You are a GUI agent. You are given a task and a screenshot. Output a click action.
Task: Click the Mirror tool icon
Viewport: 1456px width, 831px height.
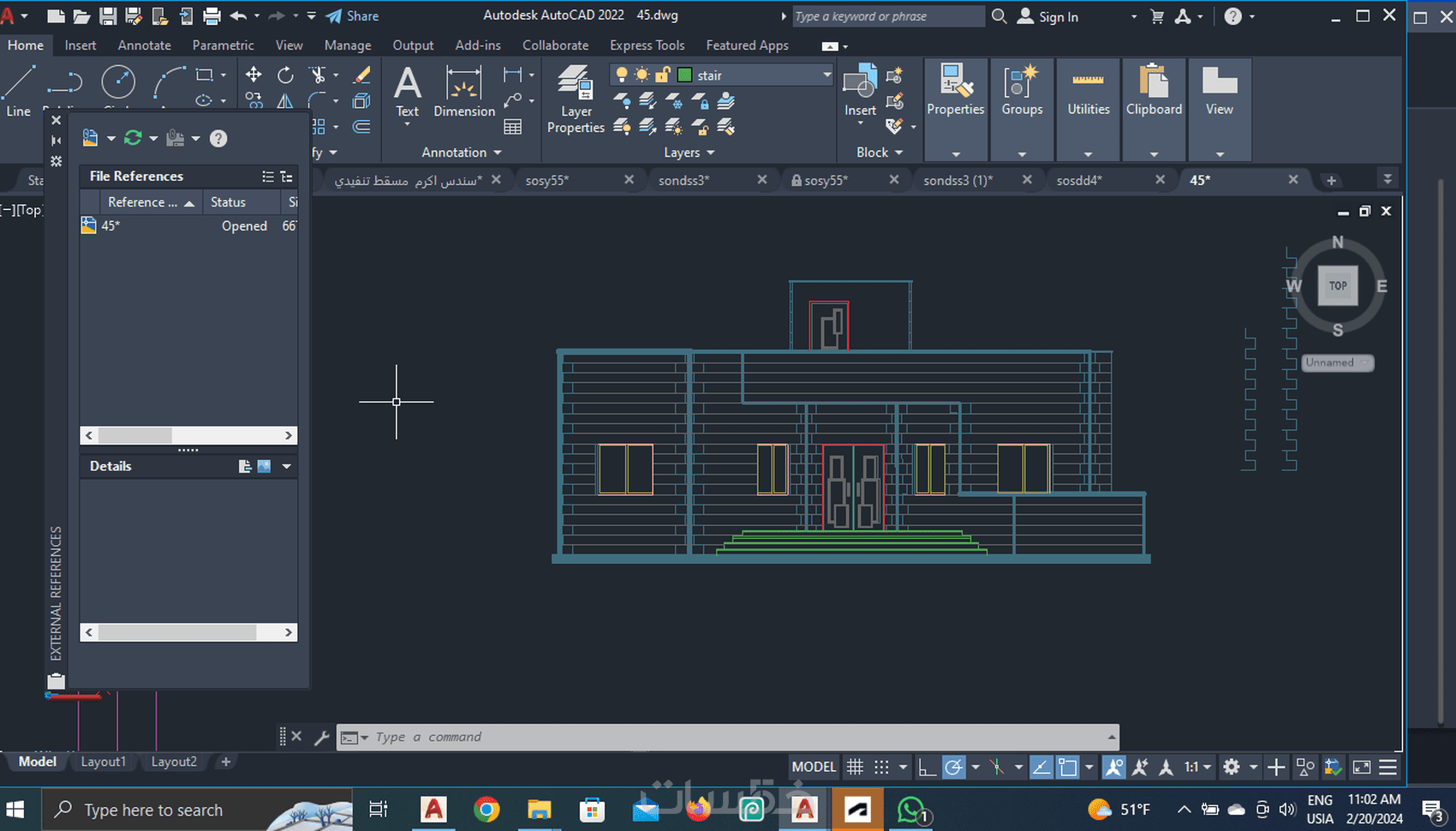point(285,101)
